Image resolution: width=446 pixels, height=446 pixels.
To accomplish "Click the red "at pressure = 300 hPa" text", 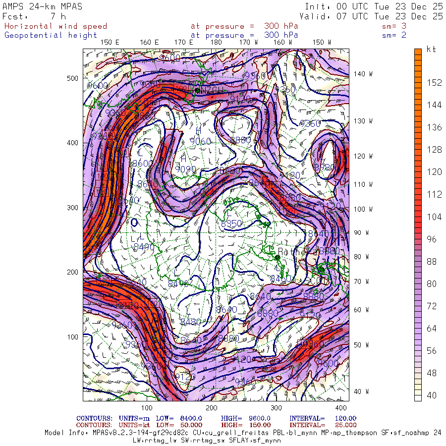I will (x=244, y=26).
